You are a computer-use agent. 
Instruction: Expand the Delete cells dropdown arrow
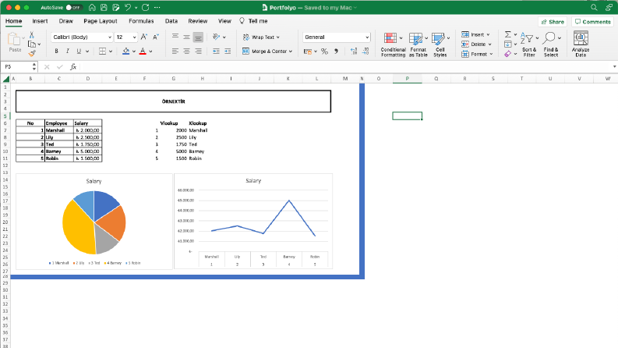coord(490,44)
